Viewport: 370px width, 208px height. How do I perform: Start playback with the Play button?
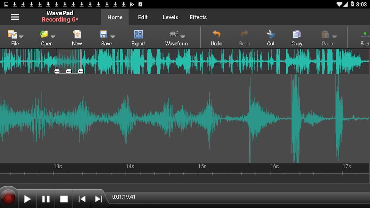point(27,199)
